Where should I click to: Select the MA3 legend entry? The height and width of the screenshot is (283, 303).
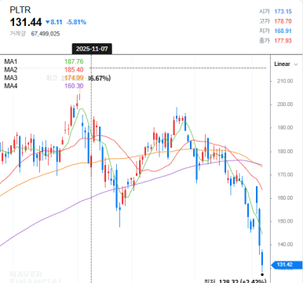click(x=11, y=78)
